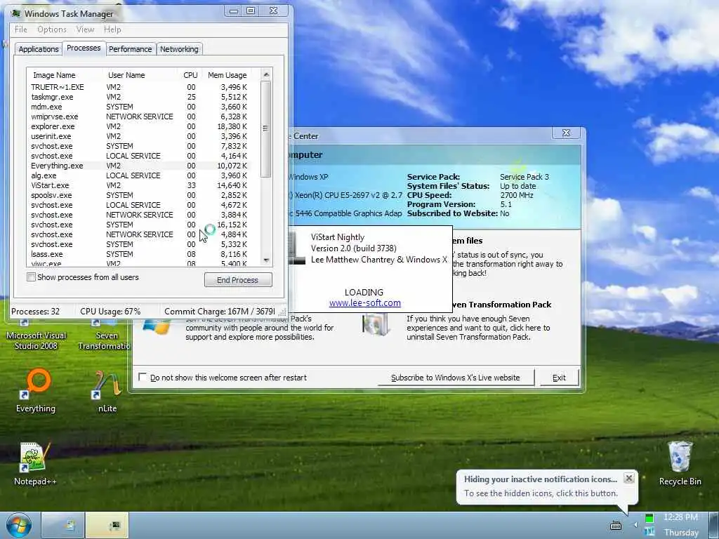Open the File menu in Task Manager
The width and height of the screenshot is (719, 539).
coord(21,29)
